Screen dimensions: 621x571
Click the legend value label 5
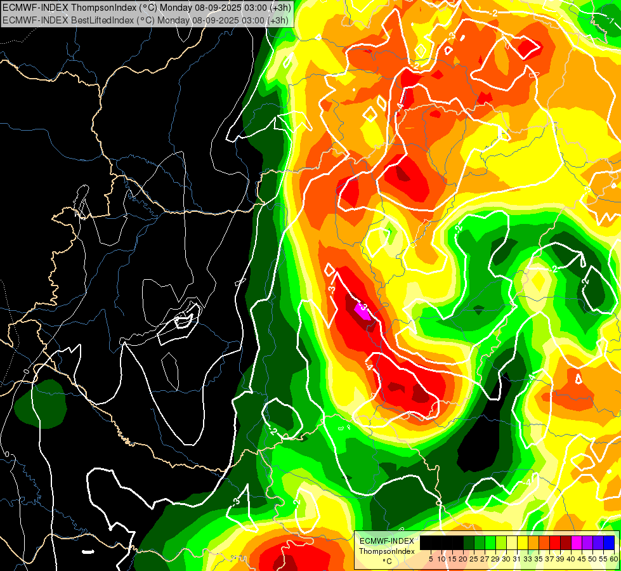pos(431,559)
